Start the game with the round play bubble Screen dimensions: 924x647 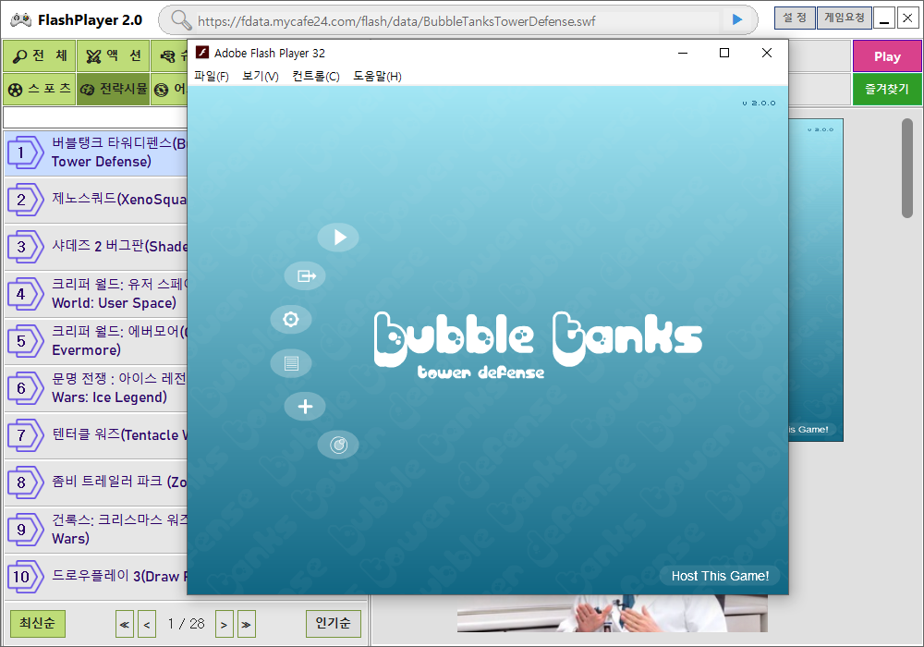tap(338, 238)
